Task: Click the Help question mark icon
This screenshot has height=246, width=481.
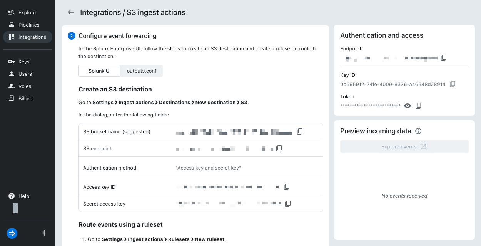Action: (x=12, y=196)
